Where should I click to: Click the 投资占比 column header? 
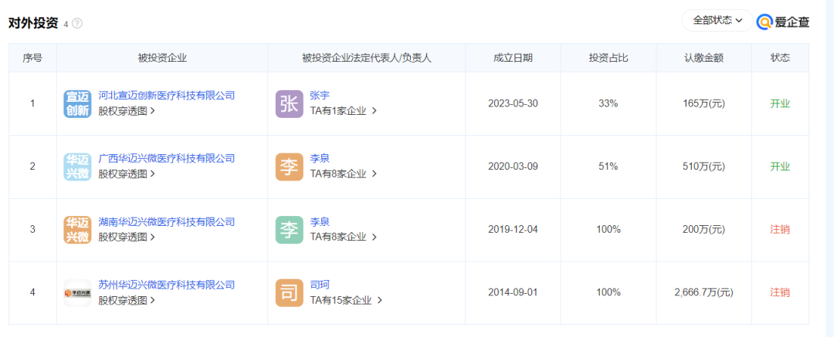pyautogui.click(x=608, y=58)
